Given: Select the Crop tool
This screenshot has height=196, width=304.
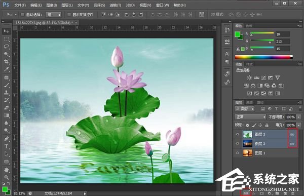Looking at the screenshot, I should click(x=7, y=62).
